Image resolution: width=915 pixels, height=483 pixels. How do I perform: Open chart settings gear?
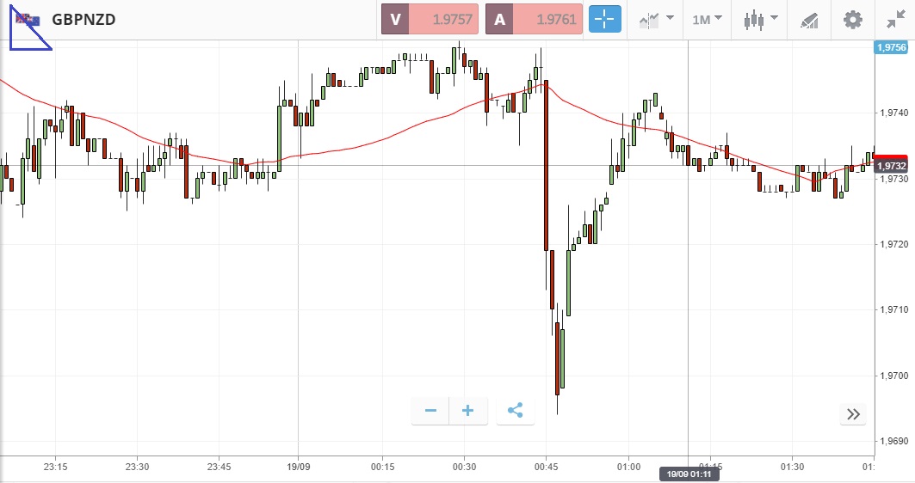852,19
